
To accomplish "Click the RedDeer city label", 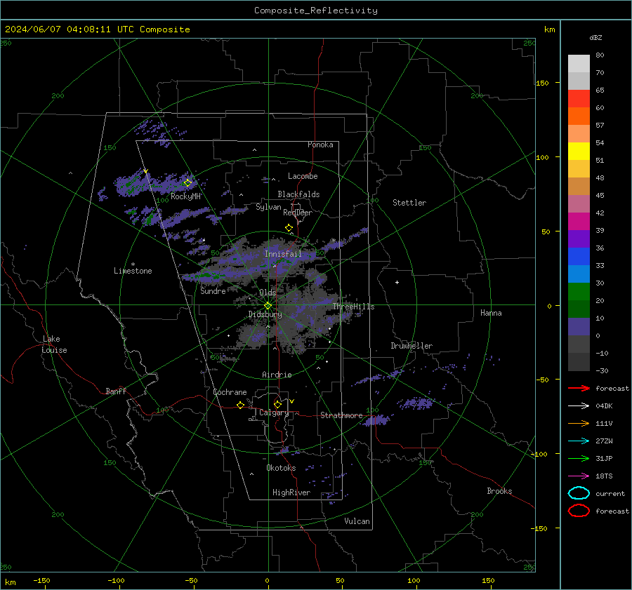I will (298, 213).
